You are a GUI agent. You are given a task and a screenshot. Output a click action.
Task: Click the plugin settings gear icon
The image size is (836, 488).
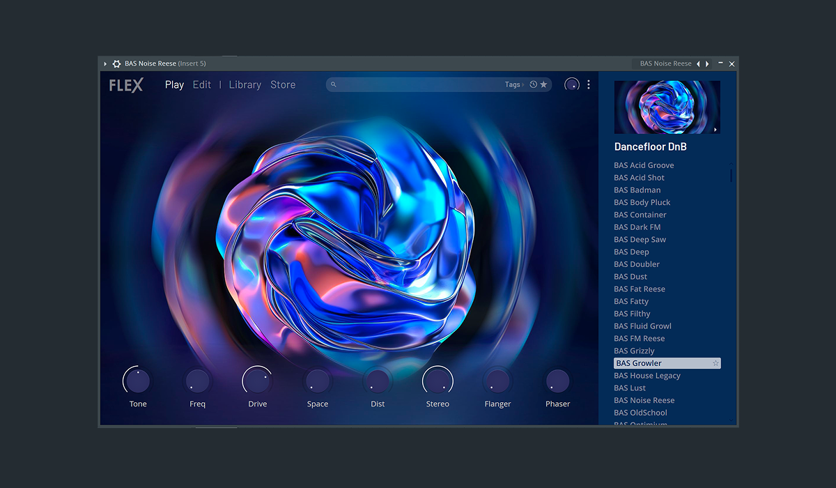coord(116,63)
